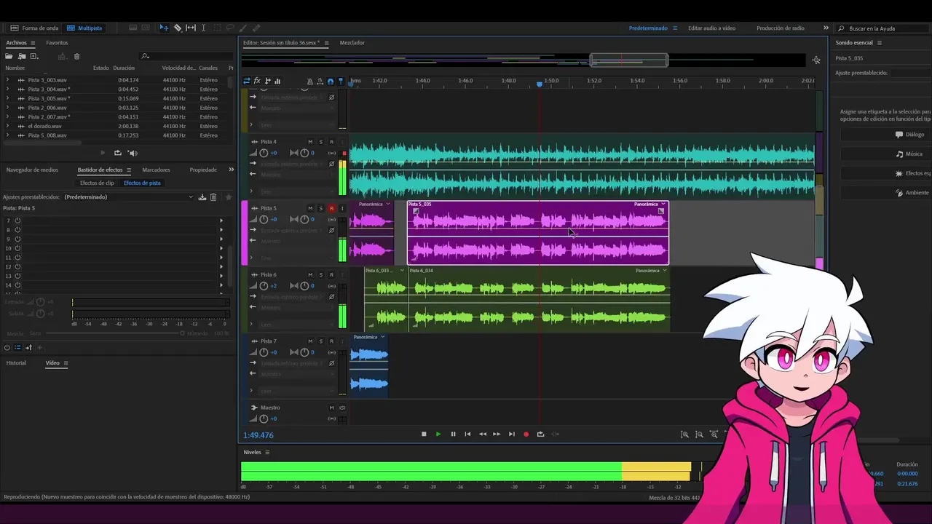
Task: Select the Razor cut tool
Action: click(178, 28)
